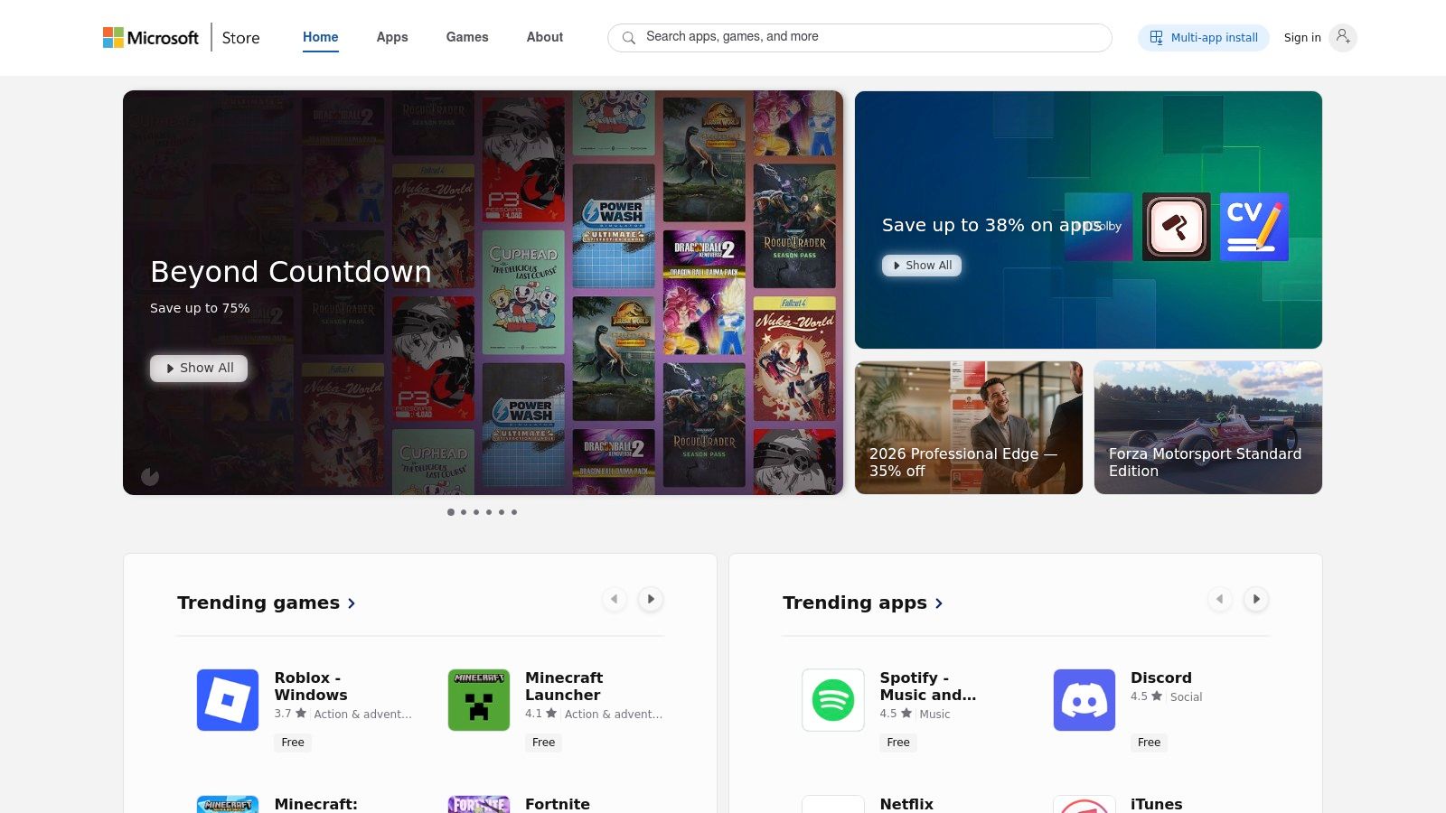1446x813 pixels.
Task: Expand Trending games section via chevron
Action: (352, 603)
